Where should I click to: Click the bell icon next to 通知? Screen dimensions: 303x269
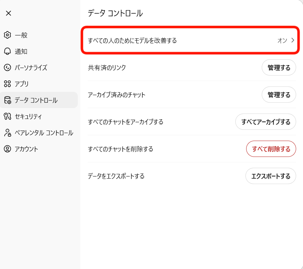[x=7, y=51]
